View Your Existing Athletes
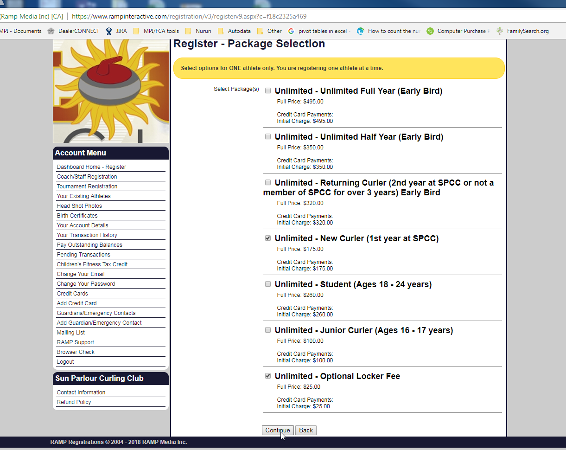 (x=83, y=196)
